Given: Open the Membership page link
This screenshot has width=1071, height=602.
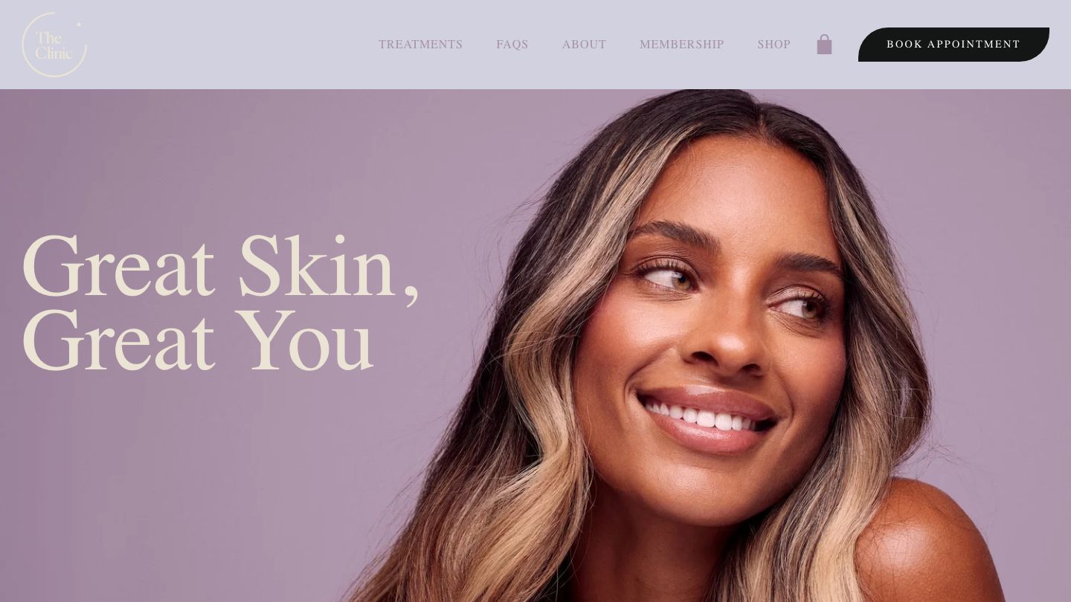Looking at the screenshot, I should 681,45.
